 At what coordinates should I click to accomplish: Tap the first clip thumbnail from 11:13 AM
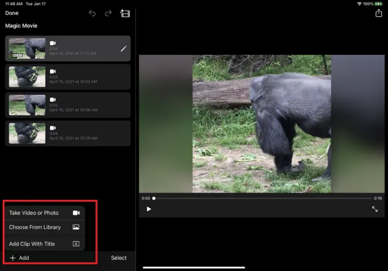[27, 48]
